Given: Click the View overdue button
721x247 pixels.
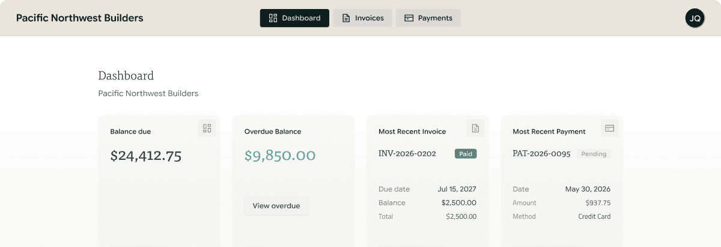Looking at the screenshot, I should [276, 206].
